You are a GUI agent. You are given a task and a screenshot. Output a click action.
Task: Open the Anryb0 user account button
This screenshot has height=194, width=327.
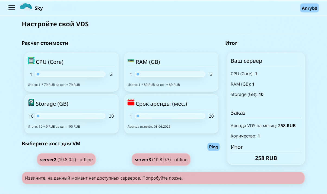coord(309,8)
